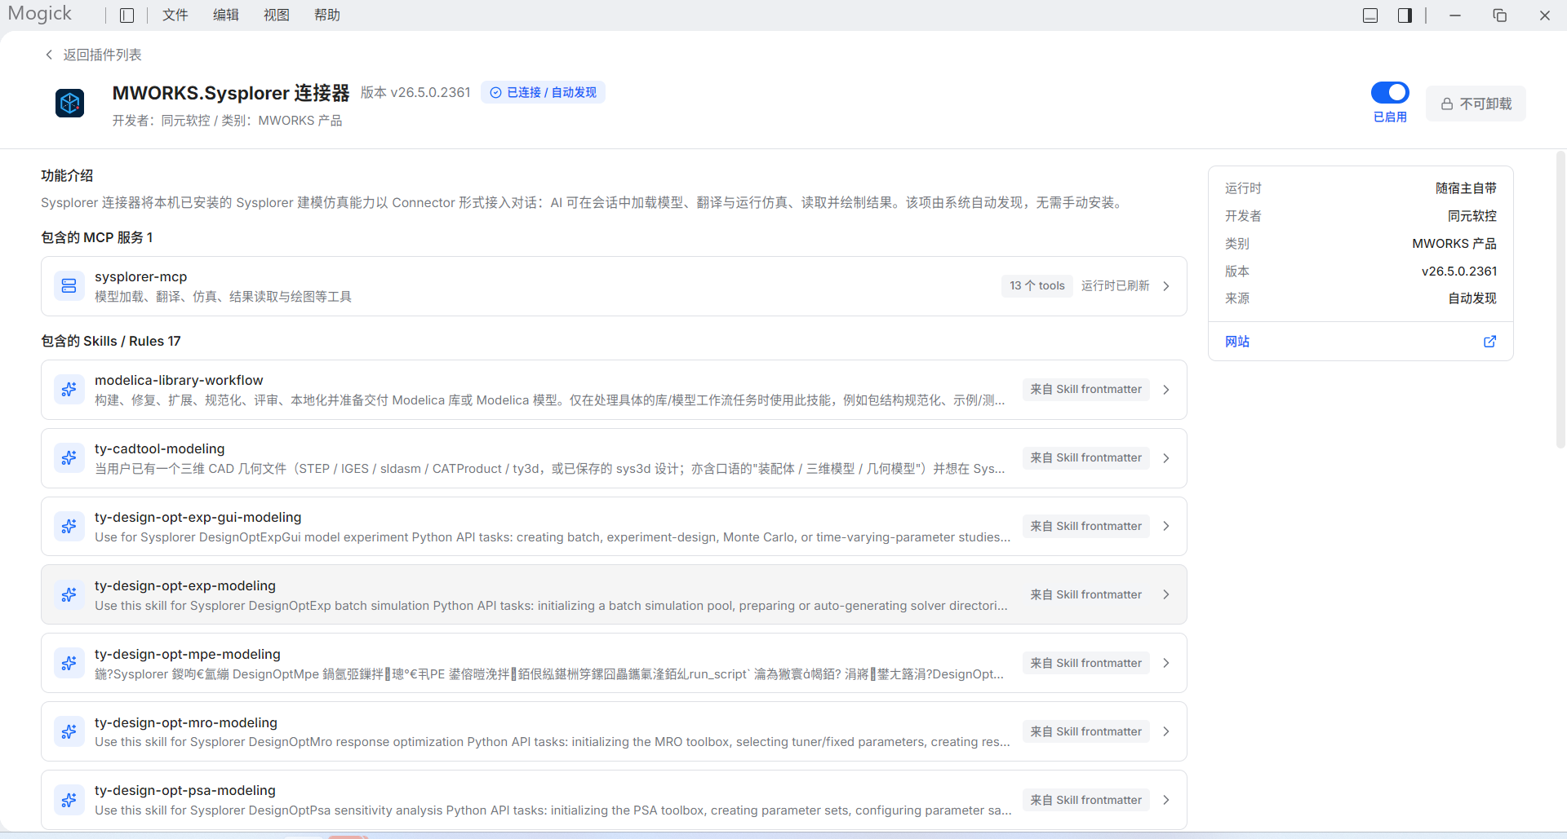Toggle the bottom panel layout icon
Image resolution: width=1567 pixels, height=839 pixels.
click(1370, 15)
